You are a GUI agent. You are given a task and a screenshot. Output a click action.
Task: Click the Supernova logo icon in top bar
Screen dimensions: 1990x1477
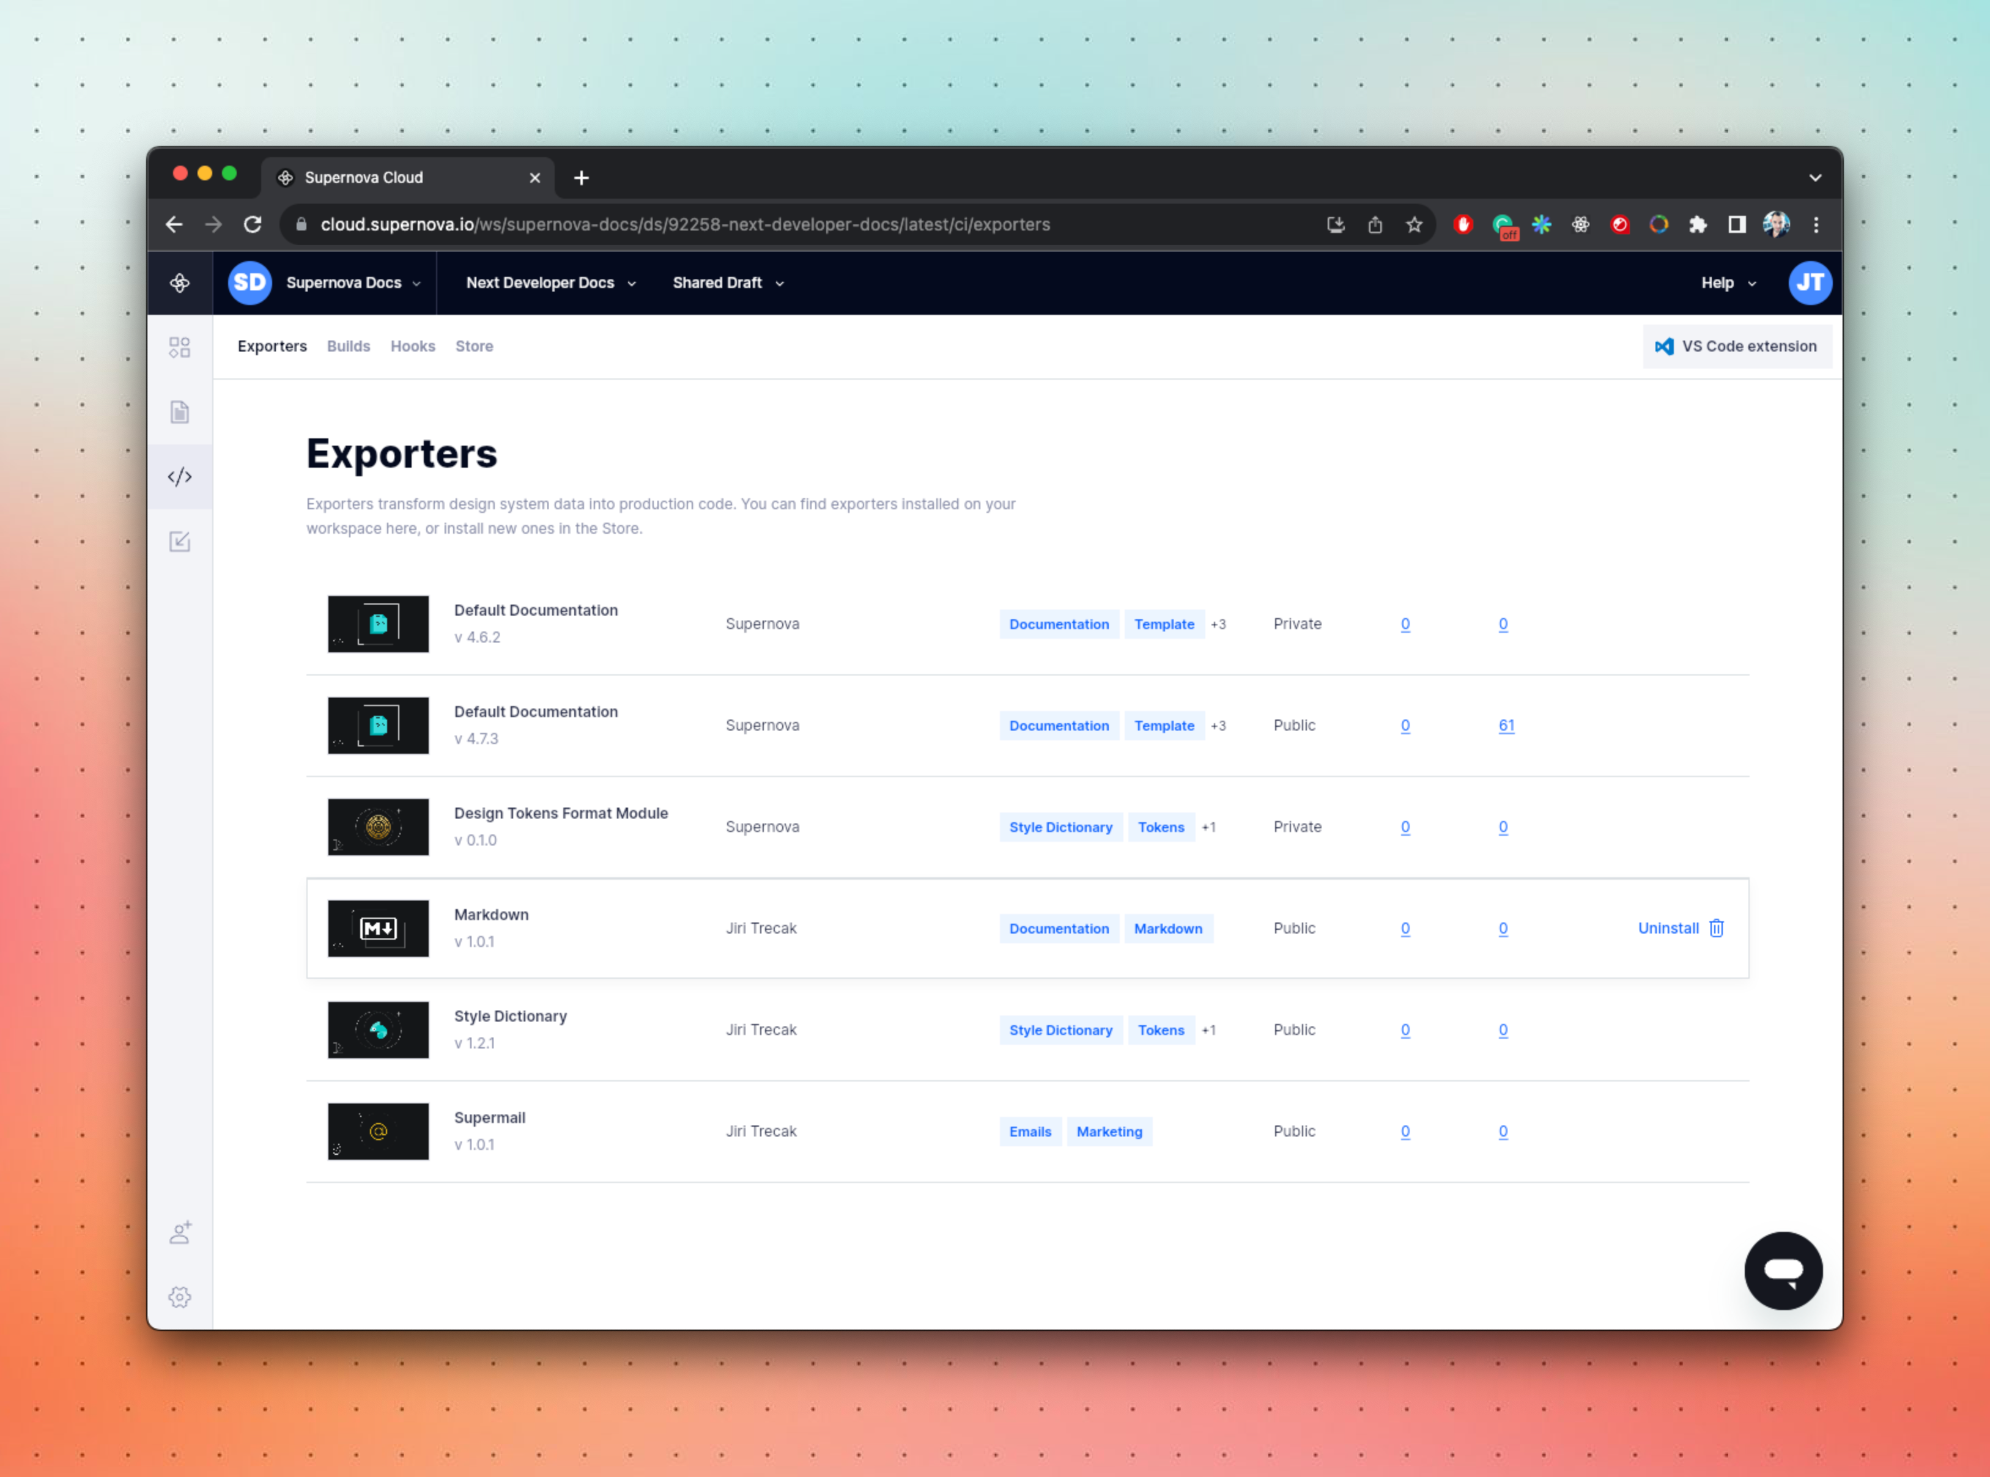click(x=180, y=282)
